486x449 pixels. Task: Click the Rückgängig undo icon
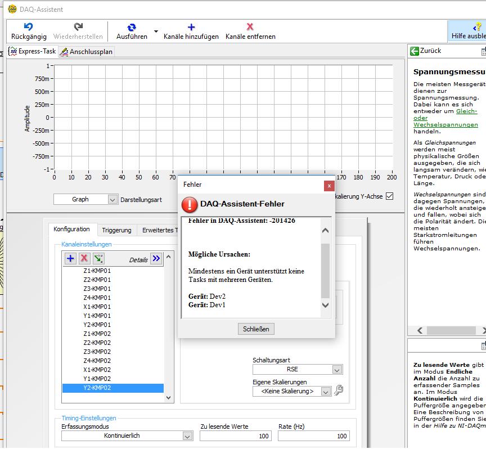tap(29, 26)
